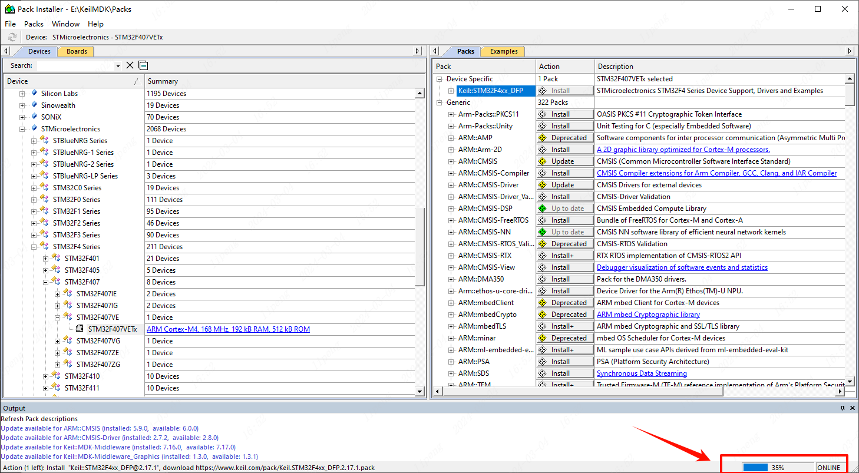
Task: Close the Output panel
Action: [x=851, y=408]
